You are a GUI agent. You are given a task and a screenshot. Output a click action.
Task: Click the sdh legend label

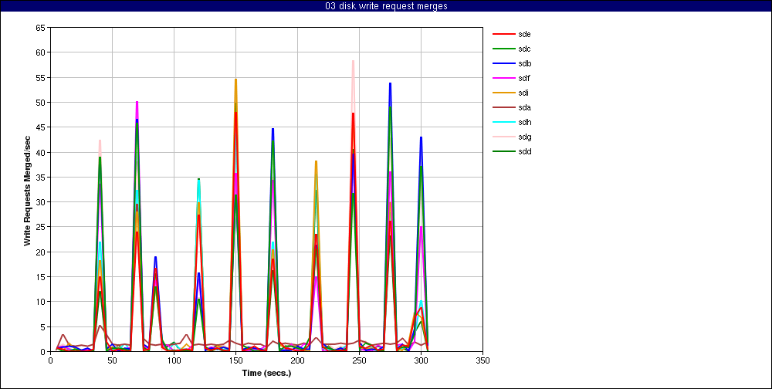524,122
